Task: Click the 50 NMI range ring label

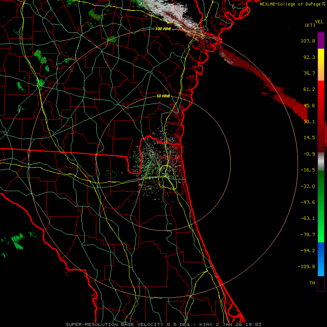Action: (x=163, y=96)
